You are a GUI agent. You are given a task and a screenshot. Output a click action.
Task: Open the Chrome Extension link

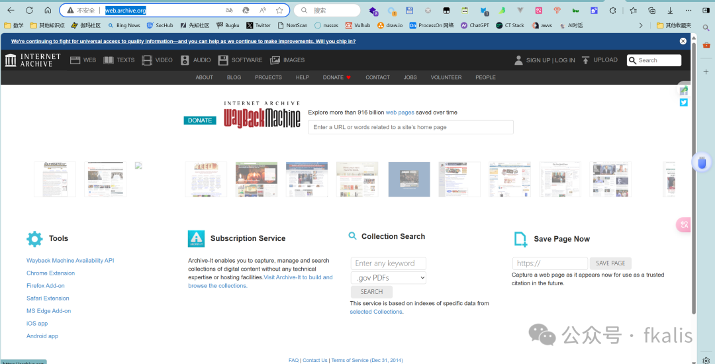(x=50, y=273)
